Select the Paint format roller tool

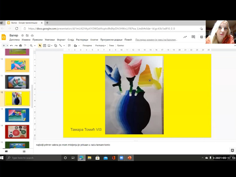click(25, 46)
